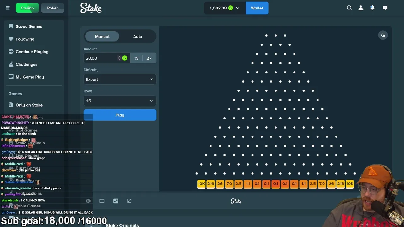Select the Casino mode toggle
The height and width of the screenshot is (227, 404).
(27, 8)
